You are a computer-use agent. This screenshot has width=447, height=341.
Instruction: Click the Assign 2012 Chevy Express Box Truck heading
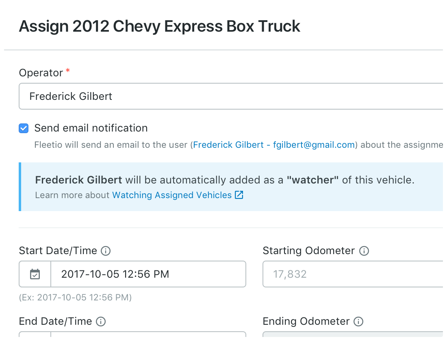160,26
